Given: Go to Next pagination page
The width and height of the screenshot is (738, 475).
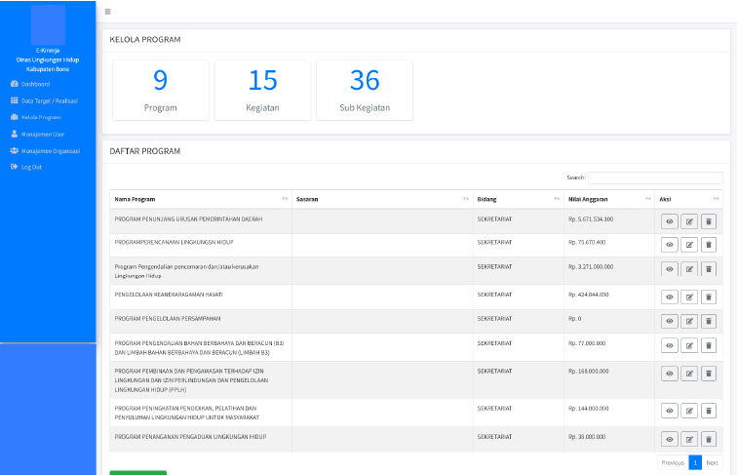Looking at the screenshot, I should [712, 462].
